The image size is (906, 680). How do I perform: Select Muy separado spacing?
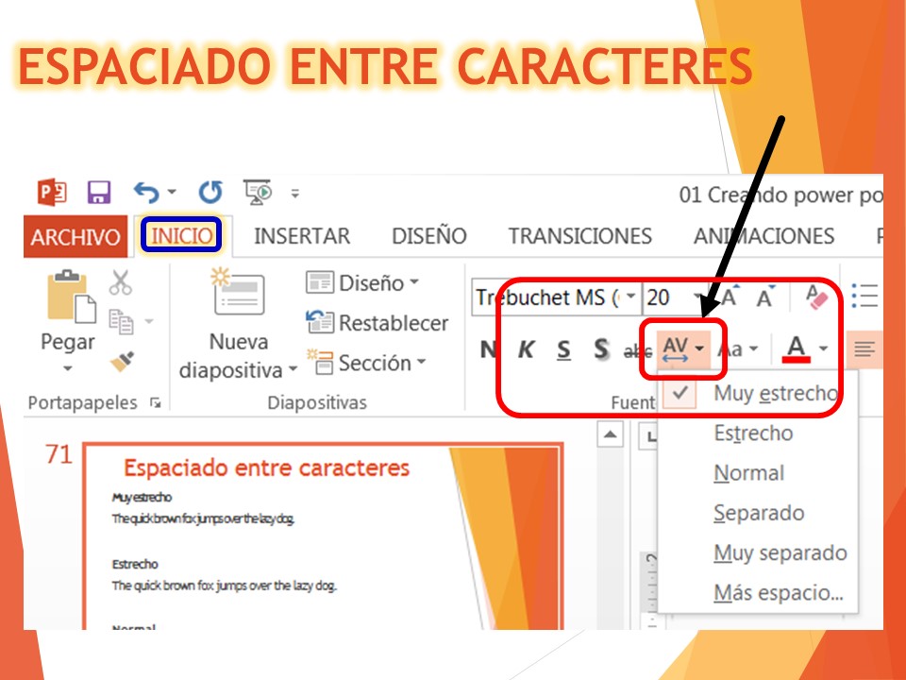pyautogui.click(x=758, y=552)
